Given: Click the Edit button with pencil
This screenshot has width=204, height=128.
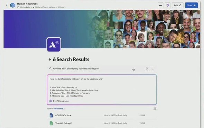Looking at the screenshot, I should pyautogui.click(x=178, y=5).
